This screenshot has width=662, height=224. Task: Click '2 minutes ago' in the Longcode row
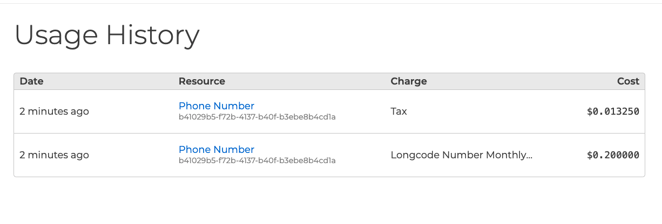(x=54, y=155)
